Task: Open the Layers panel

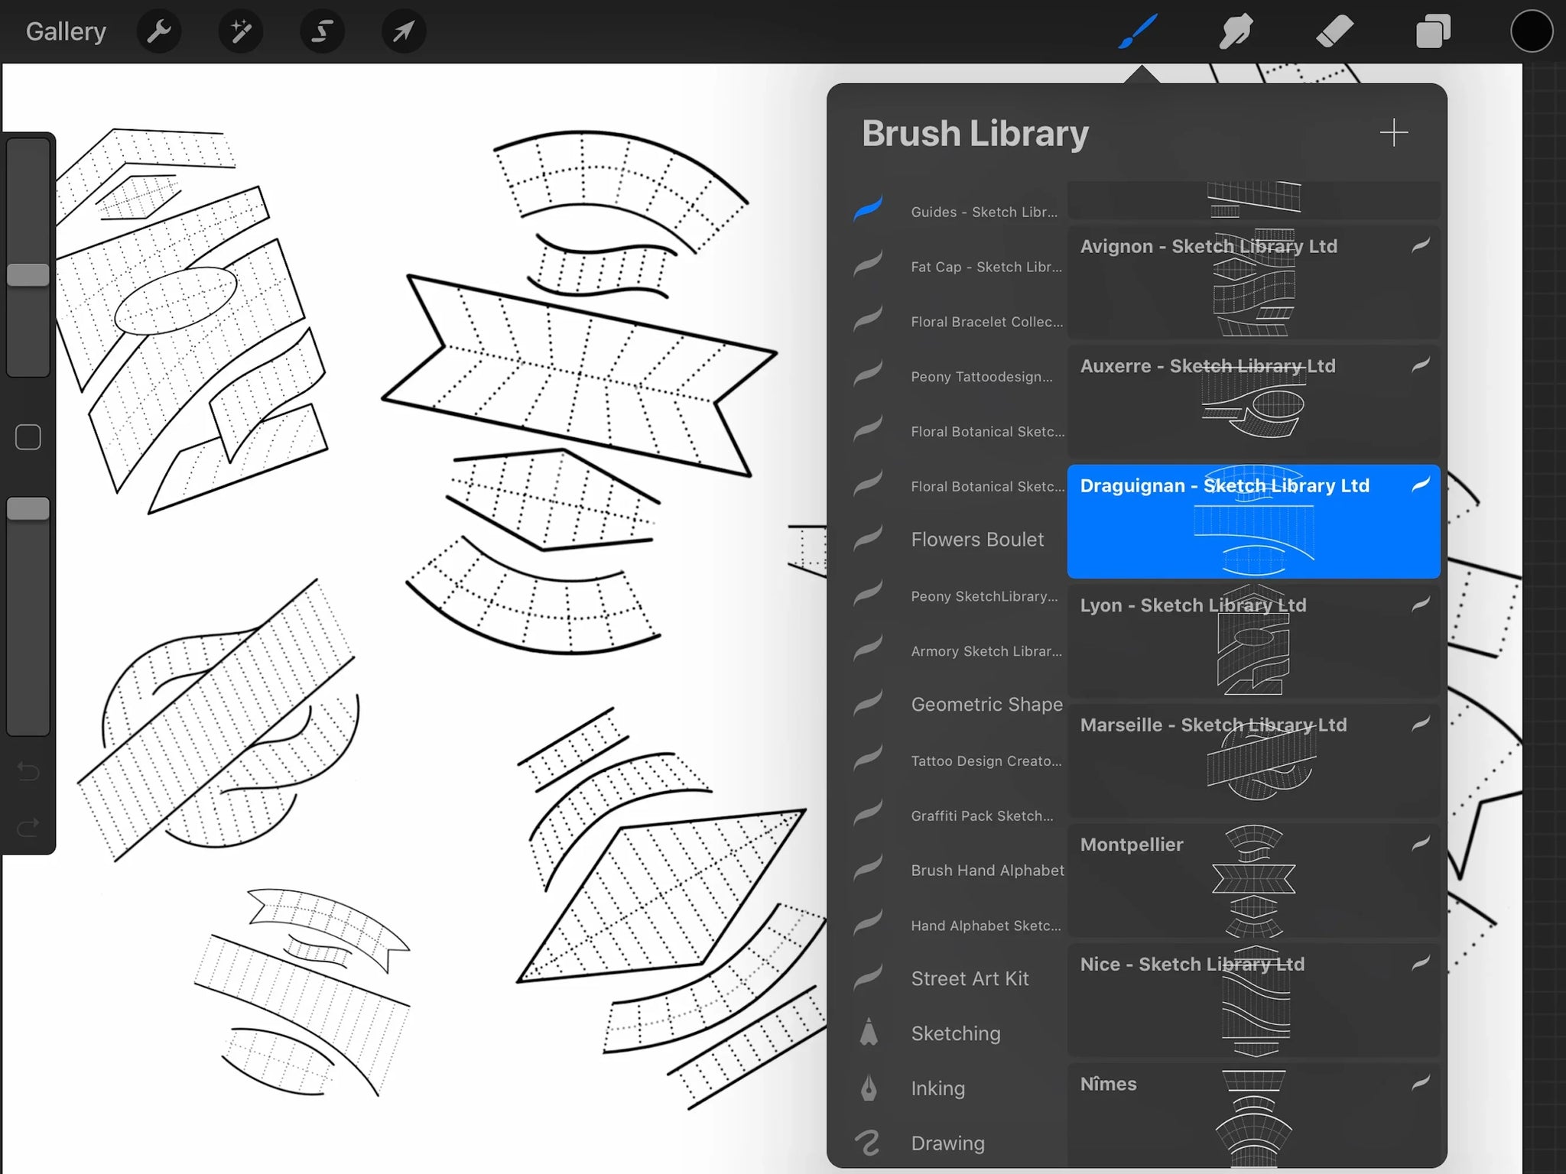Action: coord(1433,31)
